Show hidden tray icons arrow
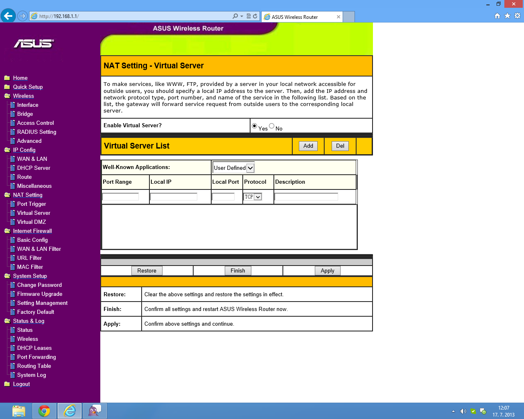The width and height of the screenshot is (524, 419). pos(453,411)
